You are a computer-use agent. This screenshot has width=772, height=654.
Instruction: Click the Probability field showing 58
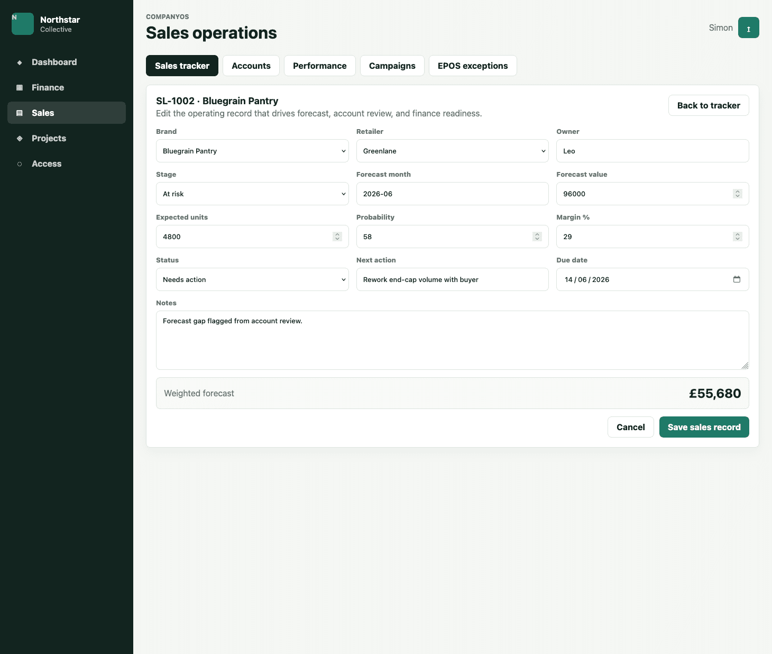(453, 237)
